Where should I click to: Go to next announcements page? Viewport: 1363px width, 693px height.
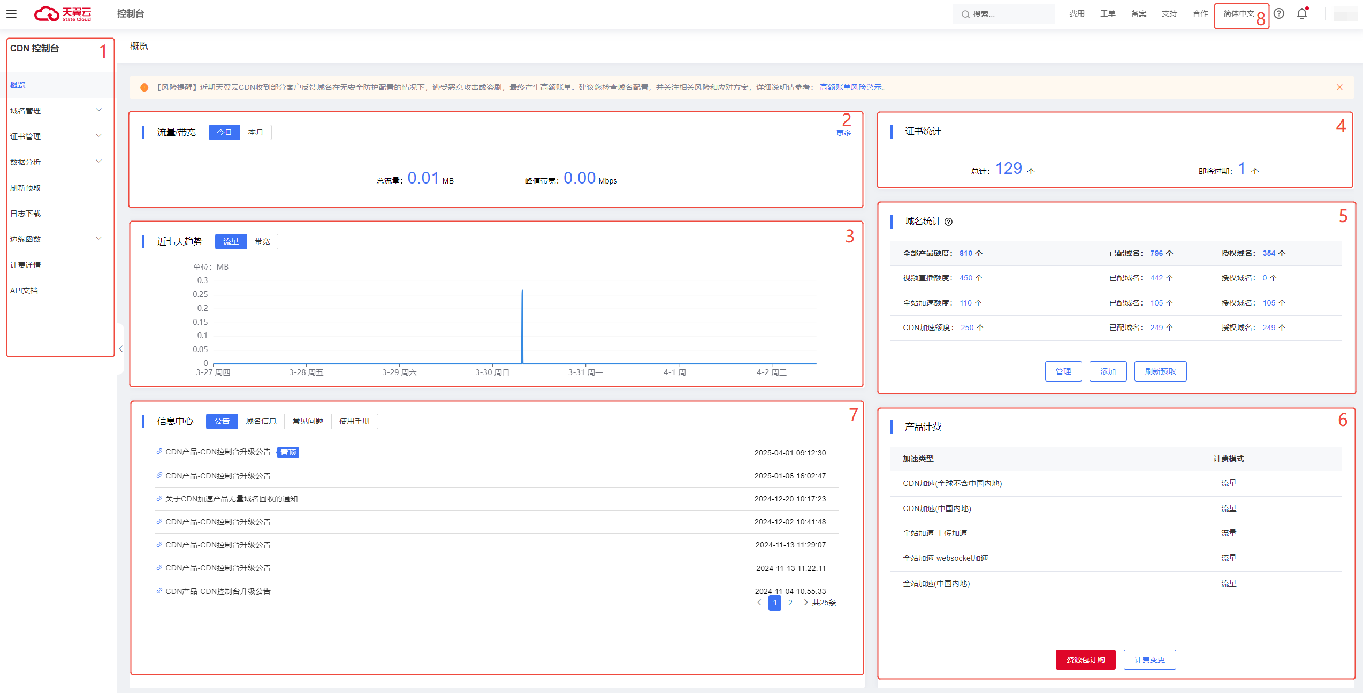point(806,603)
